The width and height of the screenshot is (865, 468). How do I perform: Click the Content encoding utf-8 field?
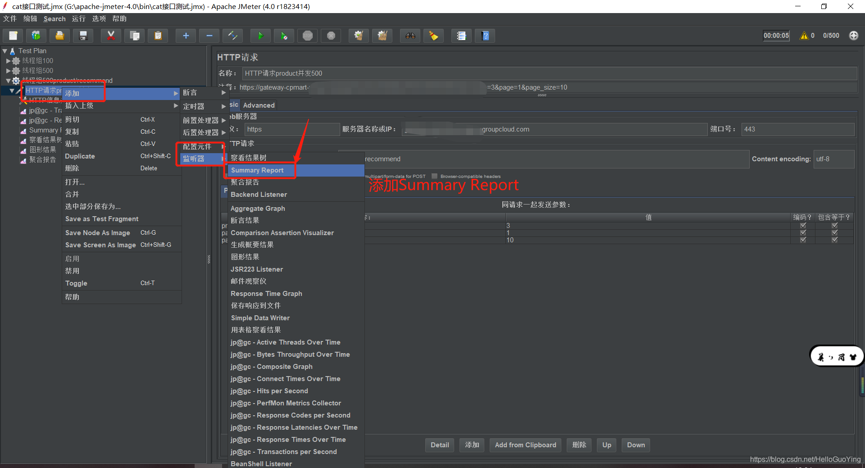pyautogui.click(x=834, y=159)
